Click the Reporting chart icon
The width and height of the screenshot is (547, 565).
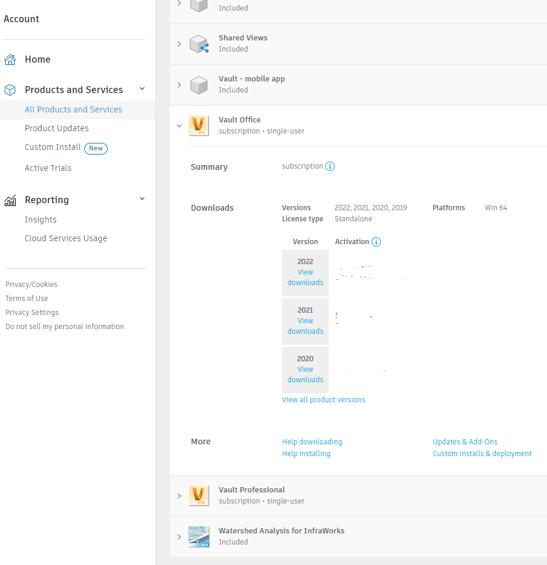(x=10, y=200)
